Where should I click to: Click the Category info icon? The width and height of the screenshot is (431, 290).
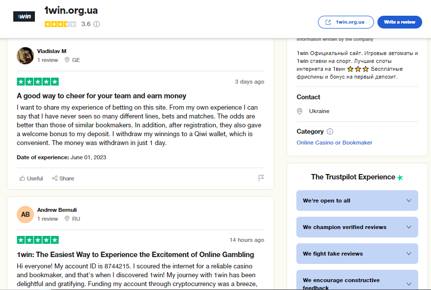tap(330, 132)
